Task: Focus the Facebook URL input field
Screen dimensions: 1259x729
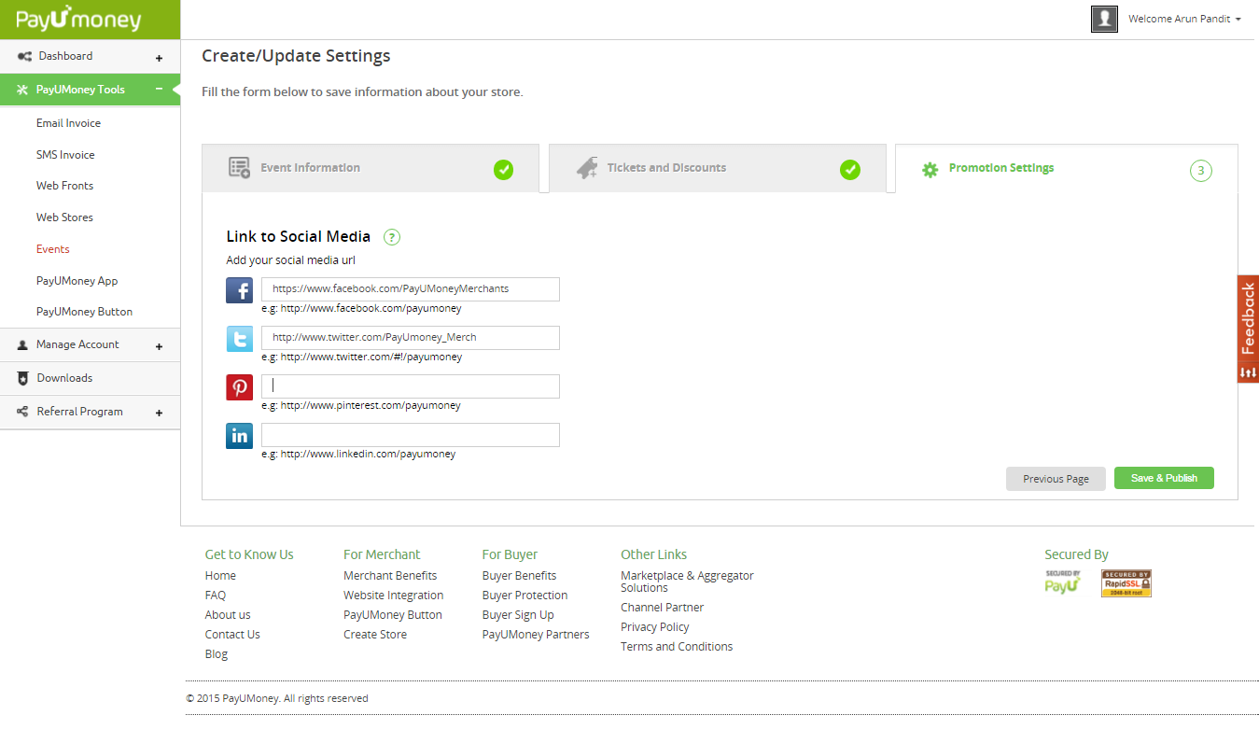Action: coord(411,289)
